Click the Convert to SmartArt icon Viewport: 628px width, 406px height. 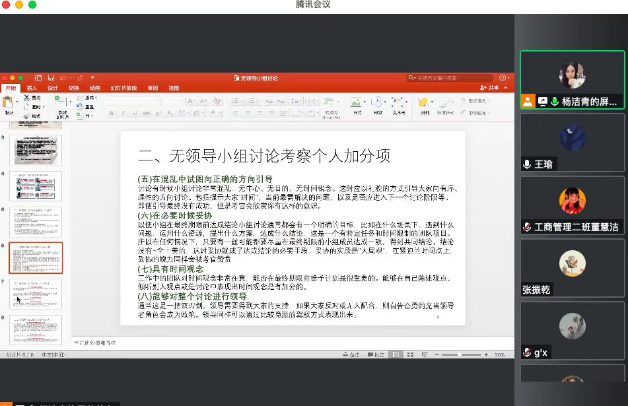point(330,102)
